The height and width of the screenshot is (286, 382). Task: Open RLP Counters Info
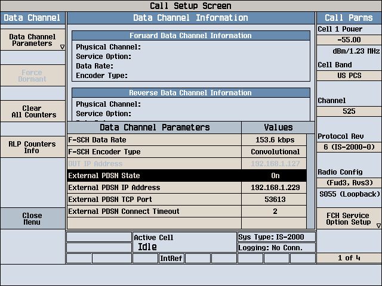coord(33,147)
